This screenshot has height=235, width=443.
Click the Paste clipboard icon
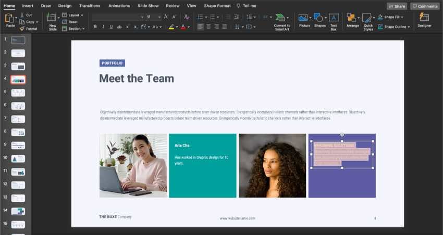(10, 19)
